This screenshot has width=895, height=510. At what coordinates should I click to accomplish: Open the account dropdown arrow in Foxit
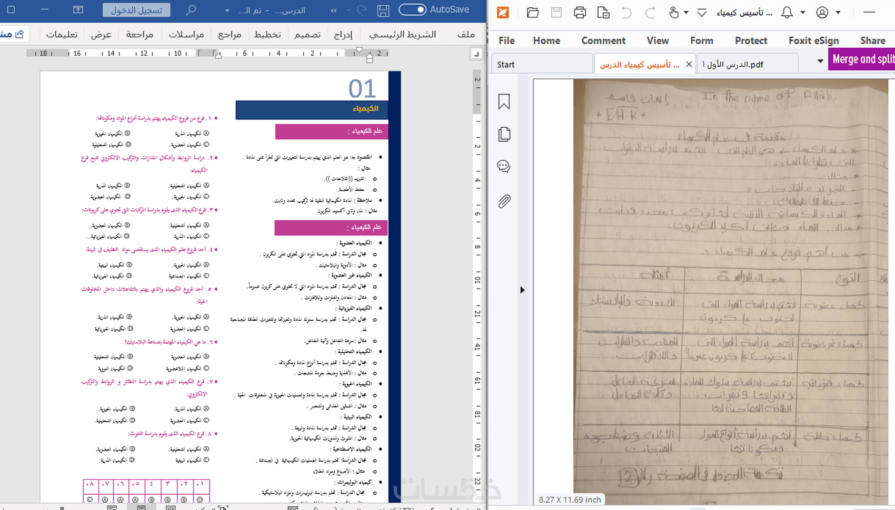838,13
